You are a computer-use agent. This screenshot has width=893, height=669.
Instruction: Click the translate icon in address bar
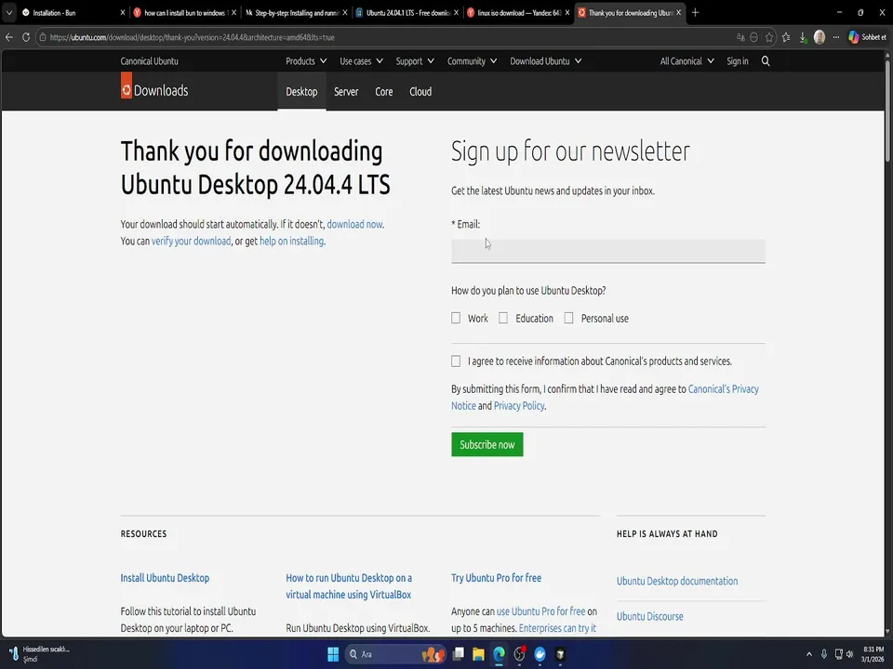(740, 37)
